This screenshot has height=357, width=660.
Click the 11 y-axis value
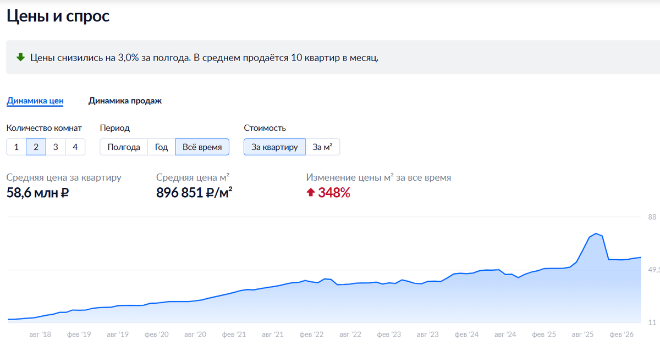point(652,322)
